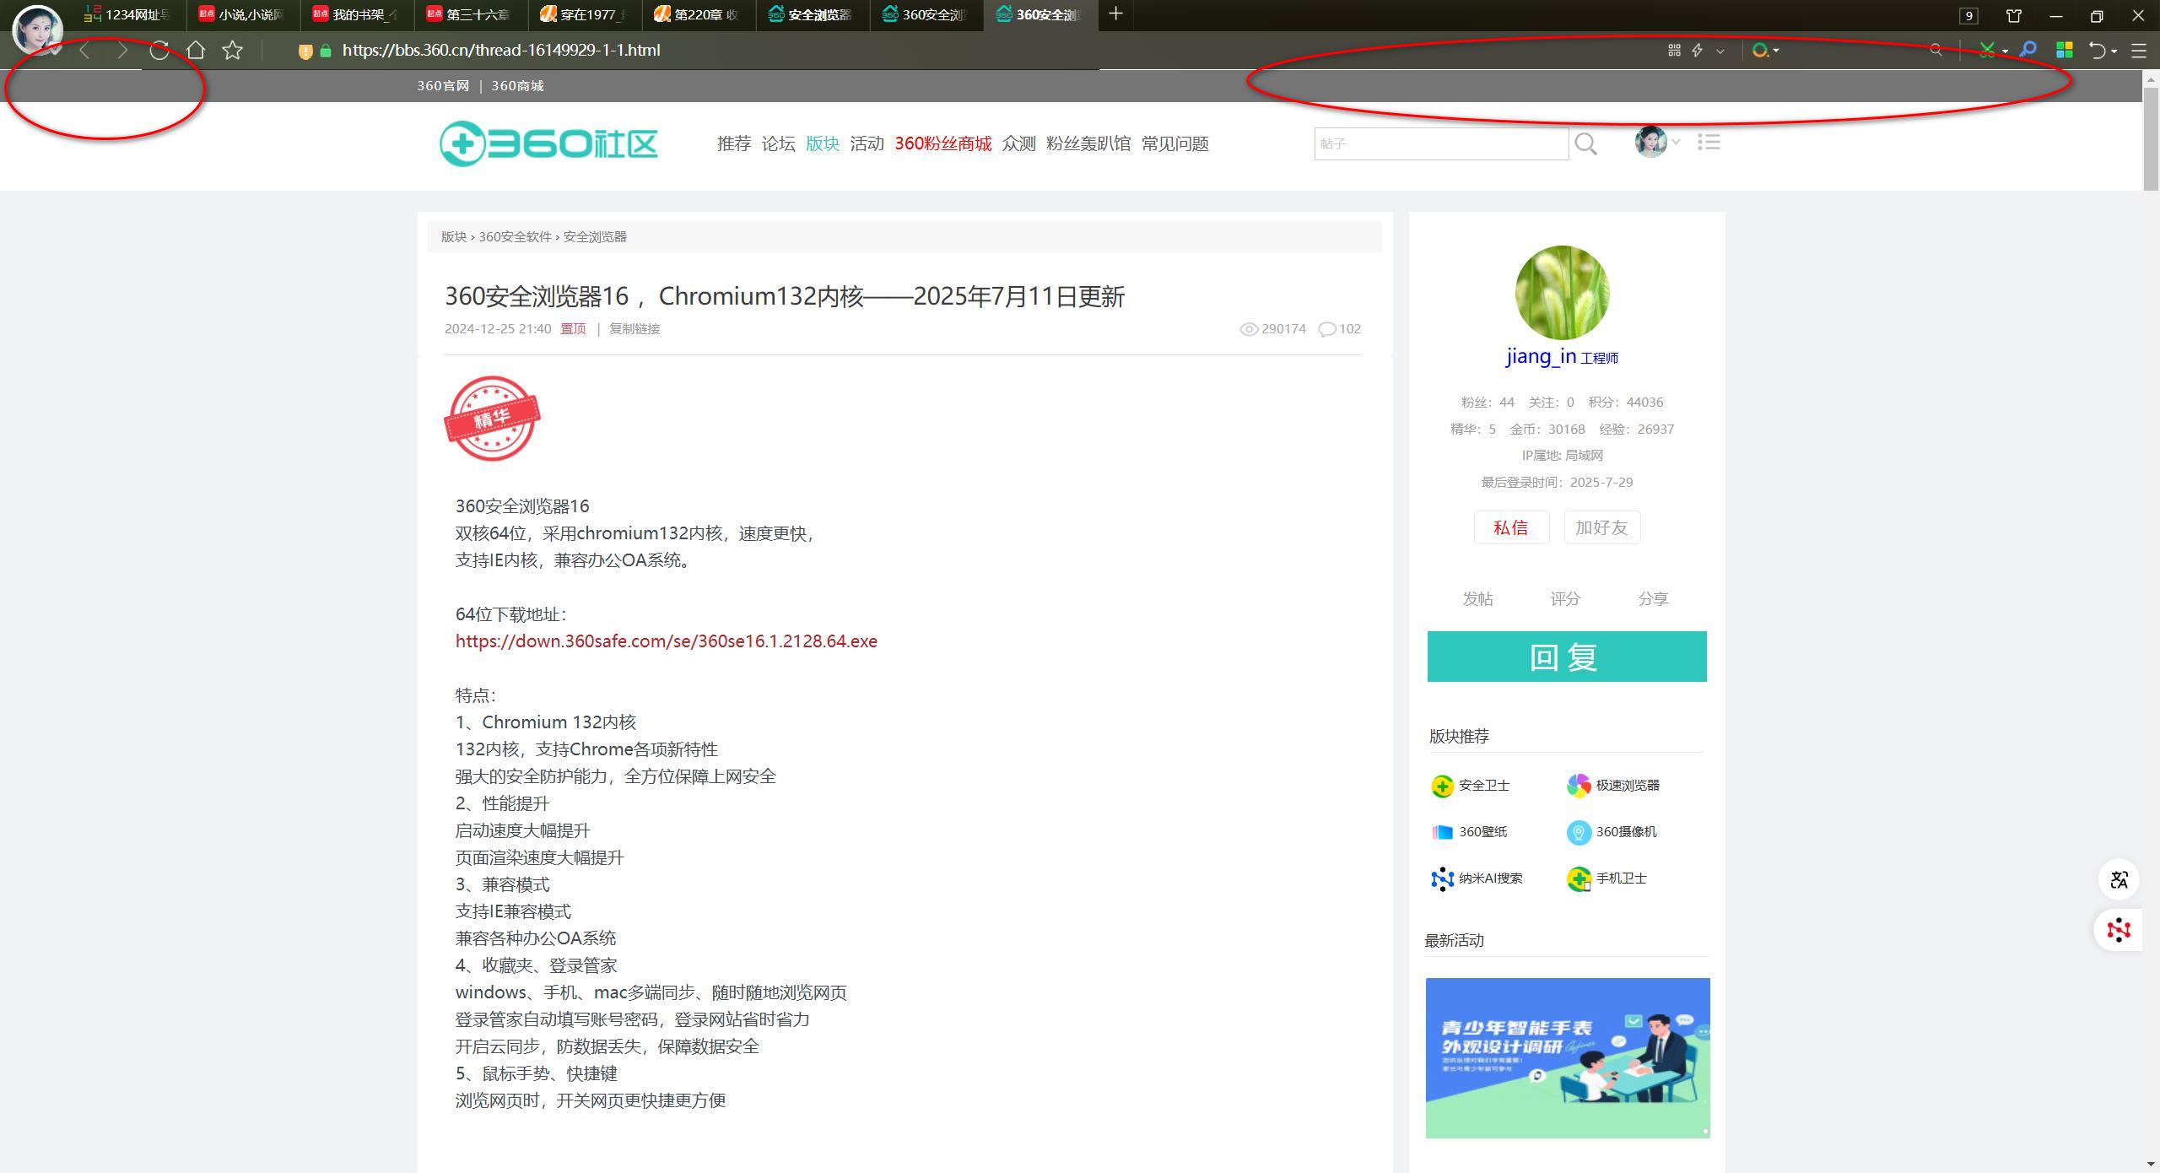Click the 回复 reply button
Screen dimensions: 2160x1173
click(x=1567, y=657)
